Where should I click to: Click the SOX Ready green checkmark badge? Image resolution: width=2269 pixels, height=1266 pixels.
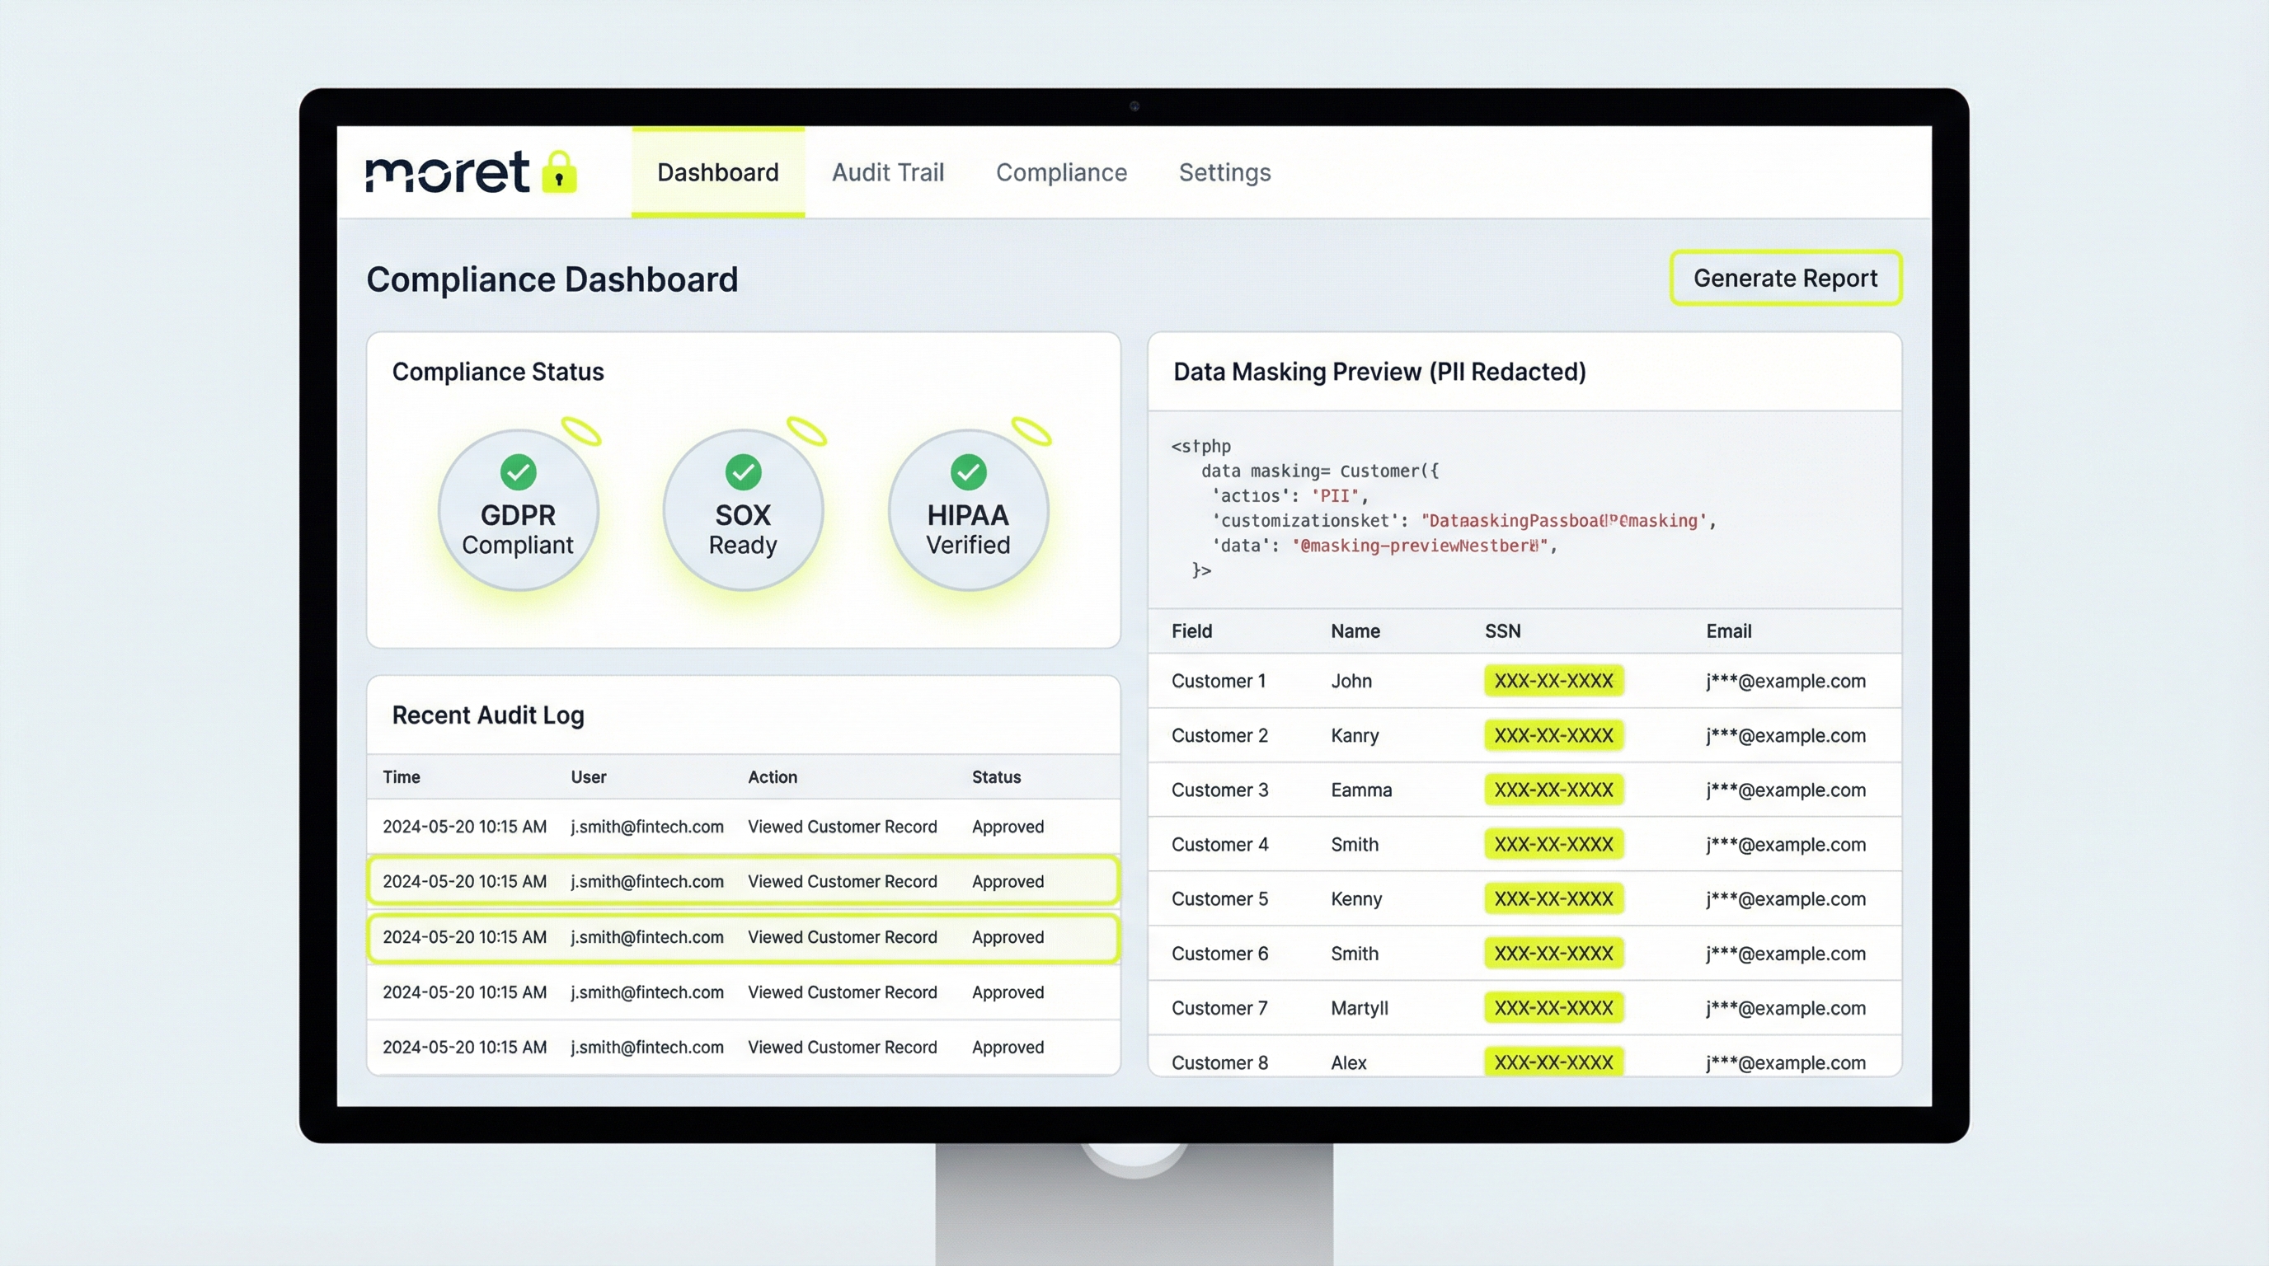[x=743, y=473]
